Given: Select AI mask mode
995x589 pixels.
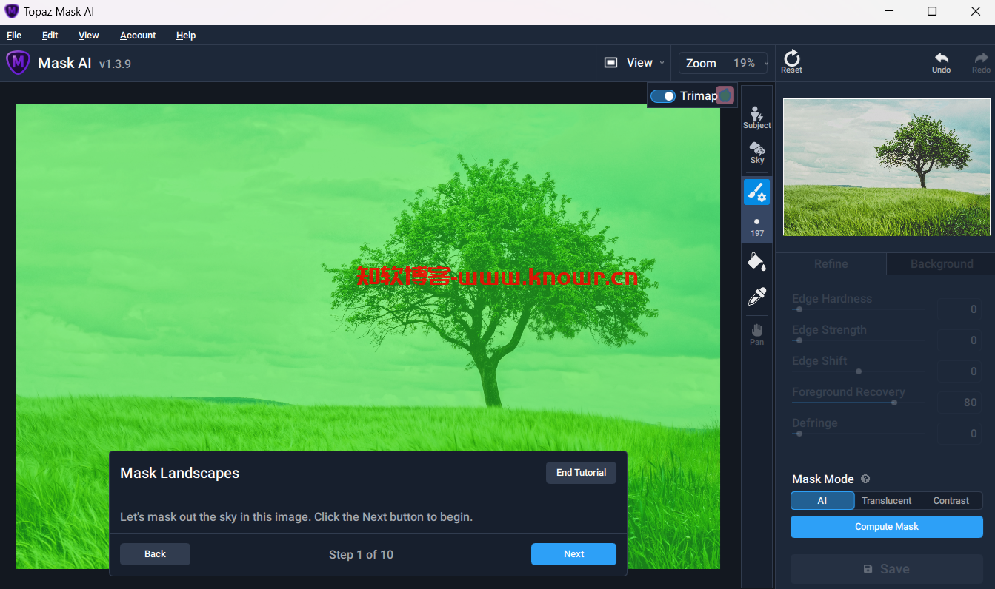Looking at the screenshot, I should point(822,501).
